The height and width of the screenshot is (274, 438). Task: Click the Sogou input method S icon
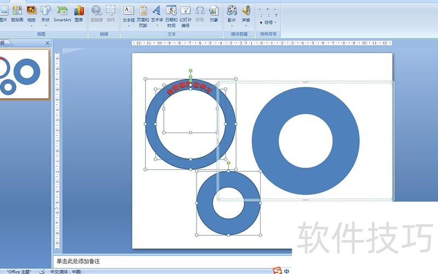click(278, 271)
